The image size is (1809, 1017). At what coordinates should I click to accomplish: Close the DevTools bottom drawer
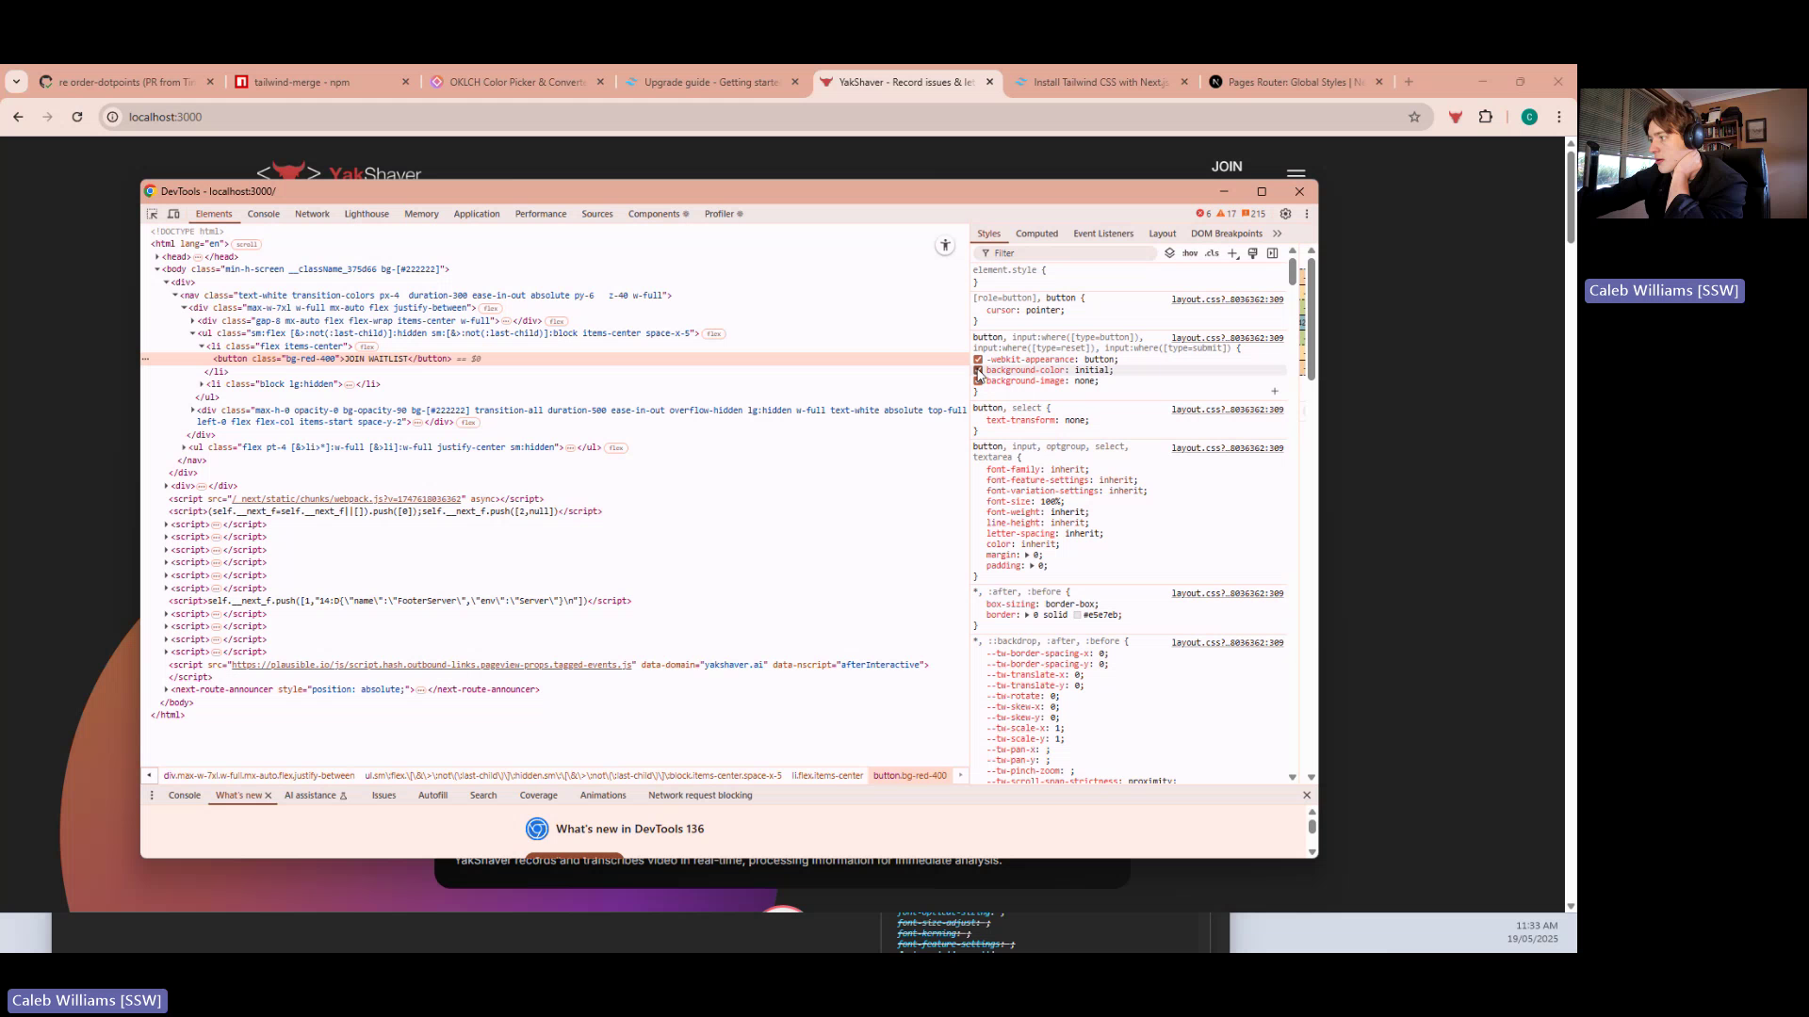(1307, 796)
